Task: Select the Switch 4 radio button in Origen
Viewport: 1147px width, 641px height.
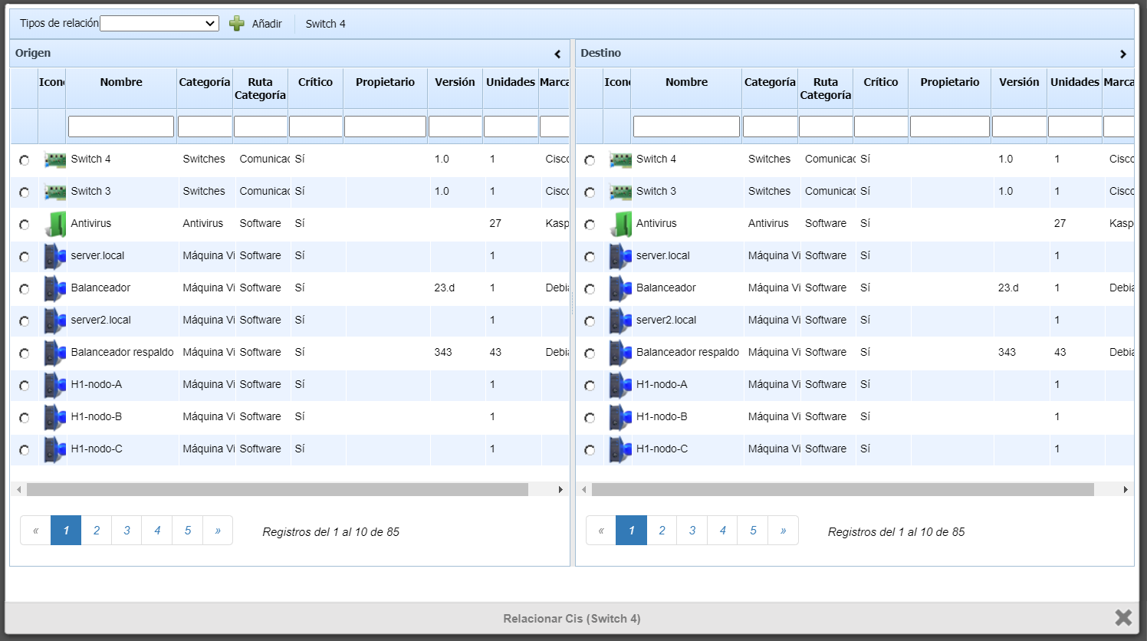Action: 25,160
